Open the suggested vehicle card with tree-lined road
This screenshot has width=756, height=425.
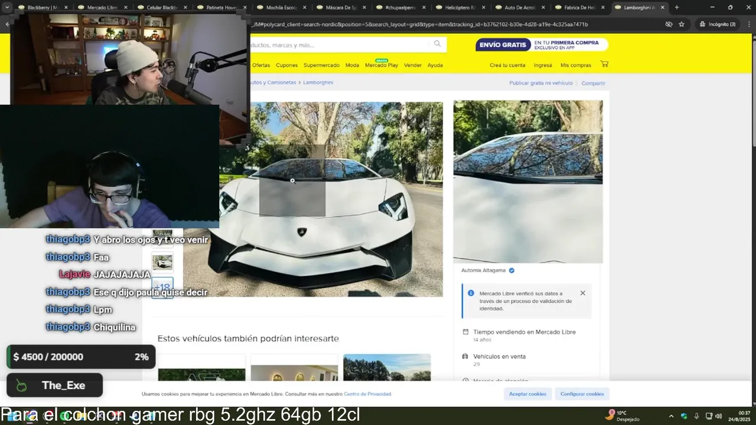pyautogui.click(x=387, y=367)
